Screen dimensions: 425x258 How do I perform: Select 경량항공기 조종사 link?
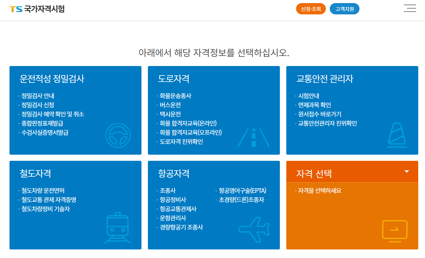pos(181,227)
